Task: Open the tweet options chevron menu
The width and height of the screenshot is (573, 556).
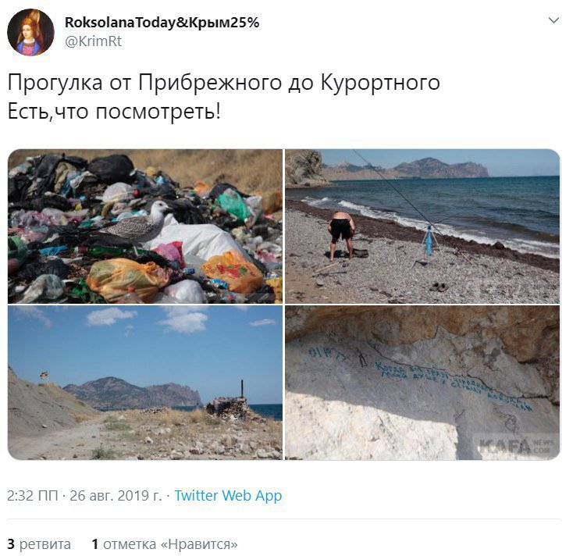Action: coord(554,20)
